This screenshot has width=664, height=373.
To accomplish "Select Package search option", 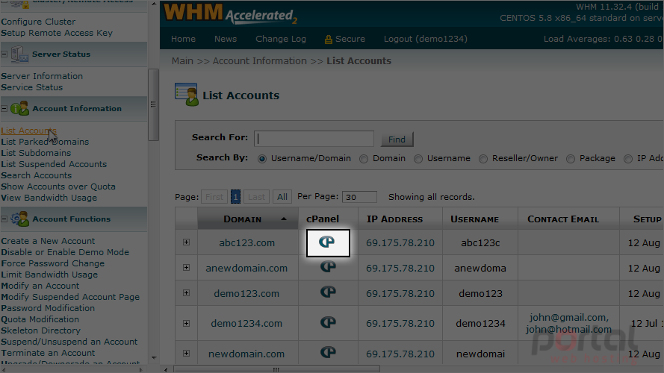I will 571,159.
